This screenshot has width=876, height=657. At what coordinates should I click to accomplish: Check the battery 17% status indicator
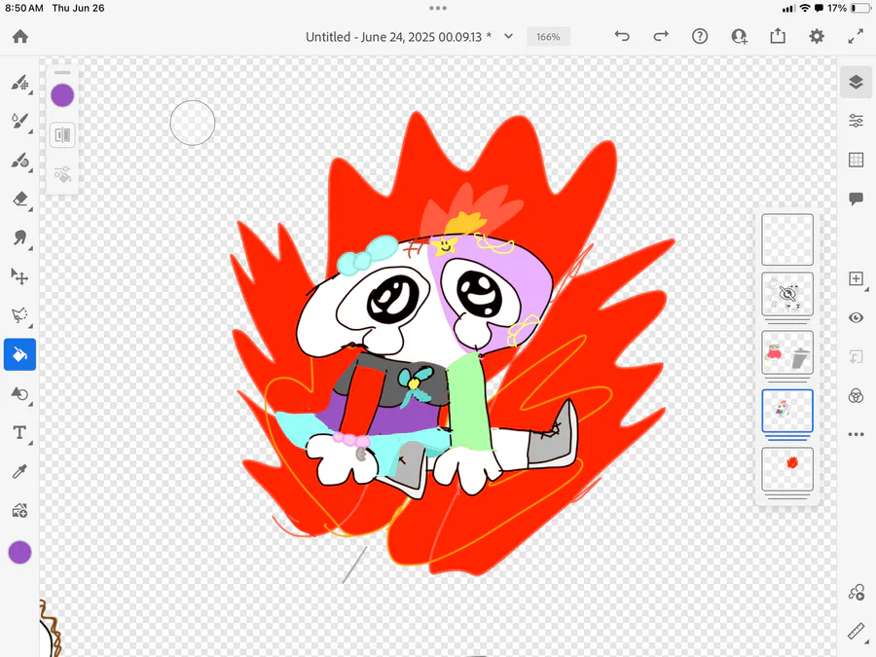point(850,8)
